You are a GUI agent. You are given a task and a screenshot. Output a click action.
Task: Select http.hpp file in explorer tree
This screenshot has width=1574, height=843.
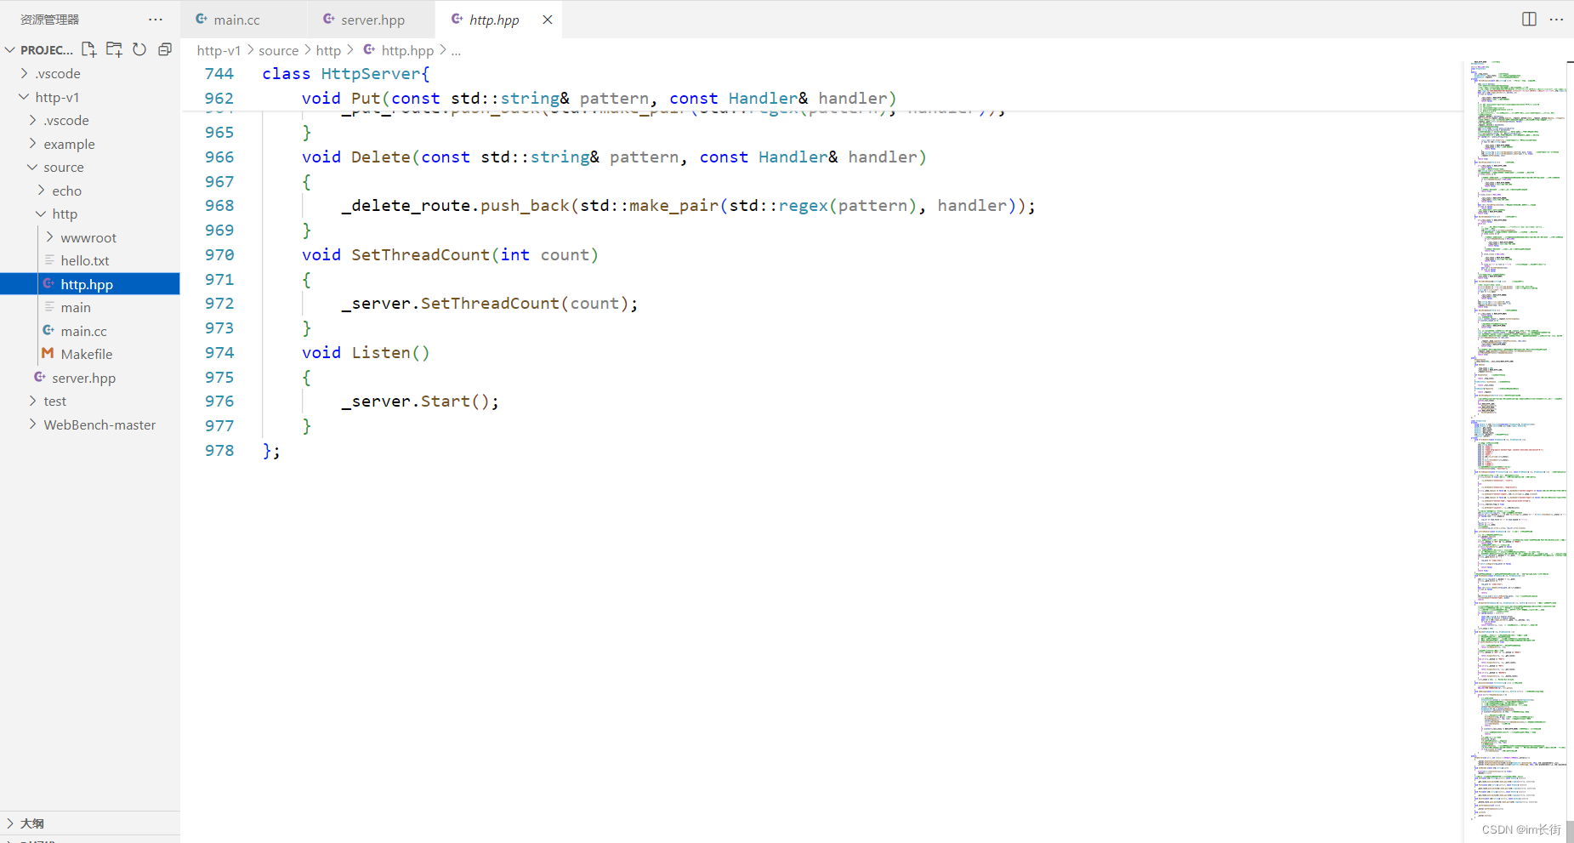[89, 284]
